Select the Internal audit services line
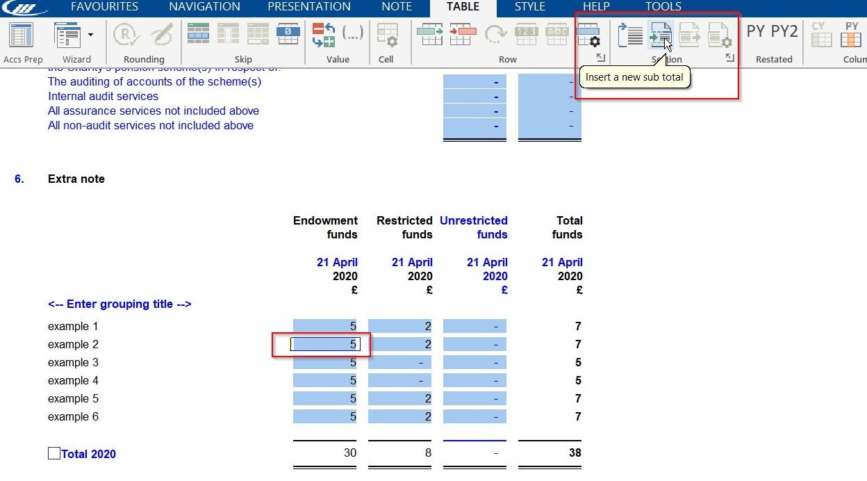 coord(103,96)
